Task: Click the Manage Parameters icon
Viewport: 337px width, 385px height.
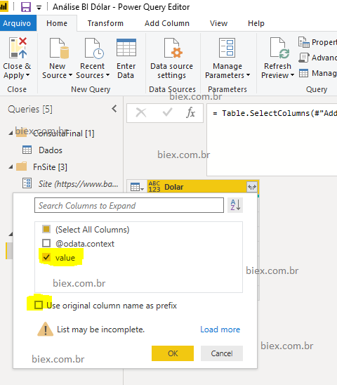Action: click(x=227, y=48)
